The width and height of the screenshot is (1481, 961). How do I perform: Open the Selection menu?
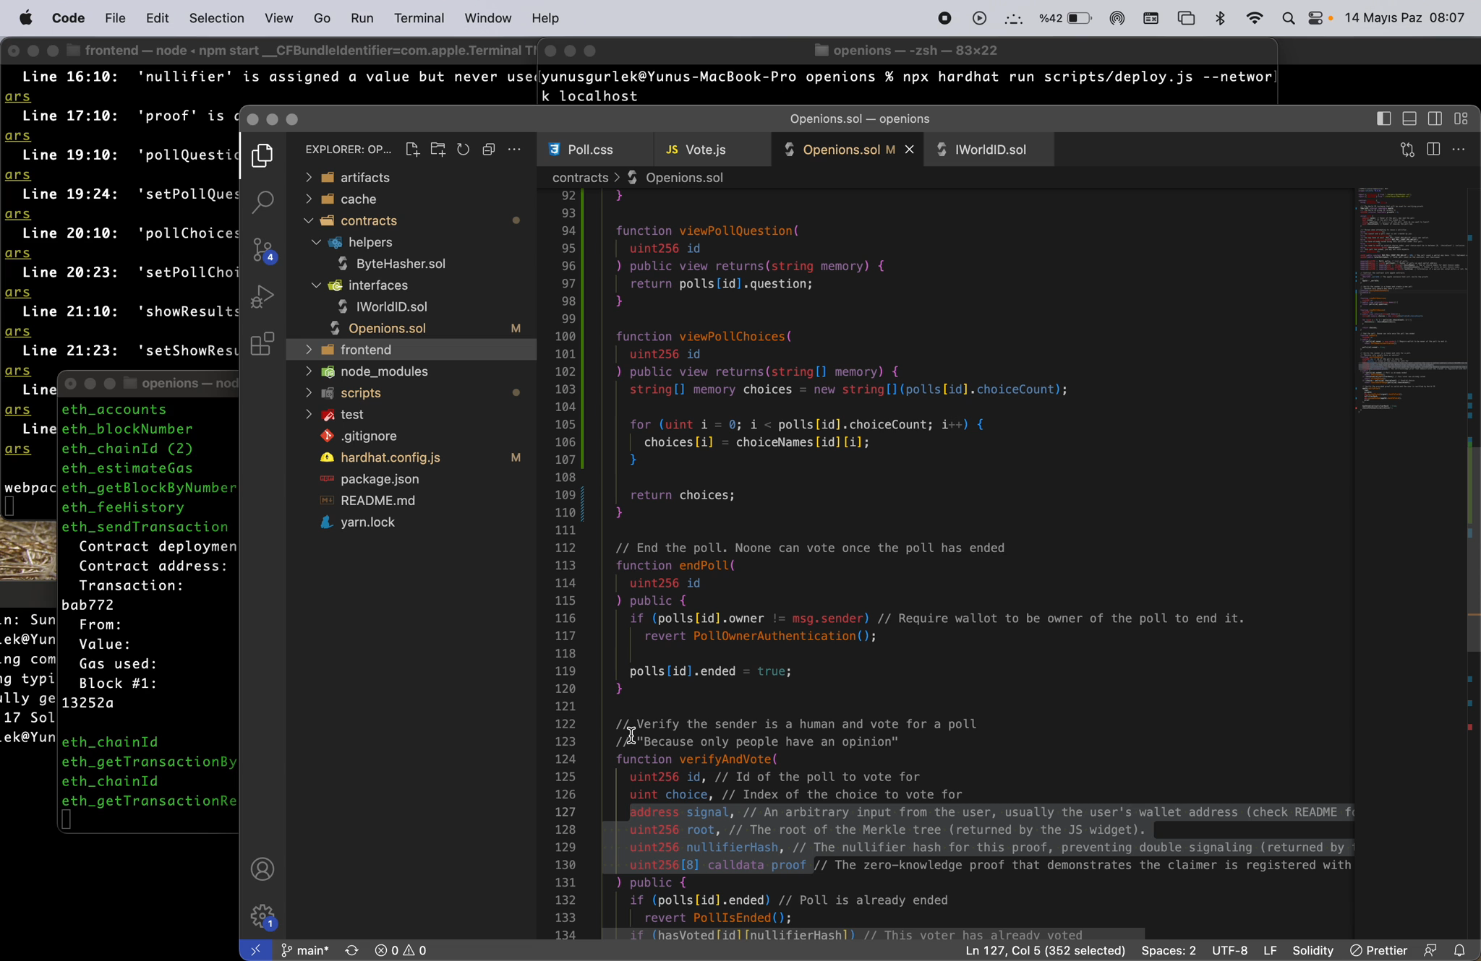216,18
